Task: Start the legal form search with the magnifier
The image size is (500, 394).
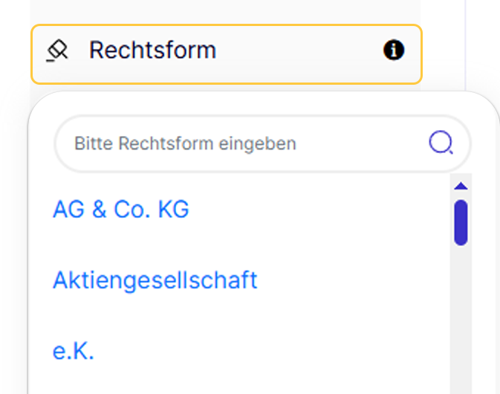Action: point(441,143)
